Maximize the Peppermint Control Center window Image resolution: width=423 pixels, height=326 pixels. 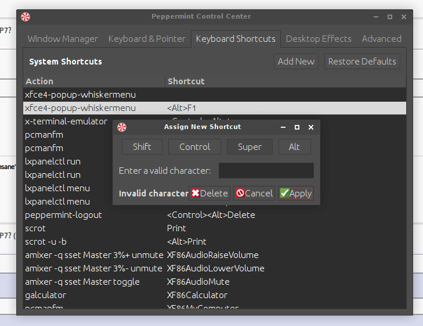point(390,17)
